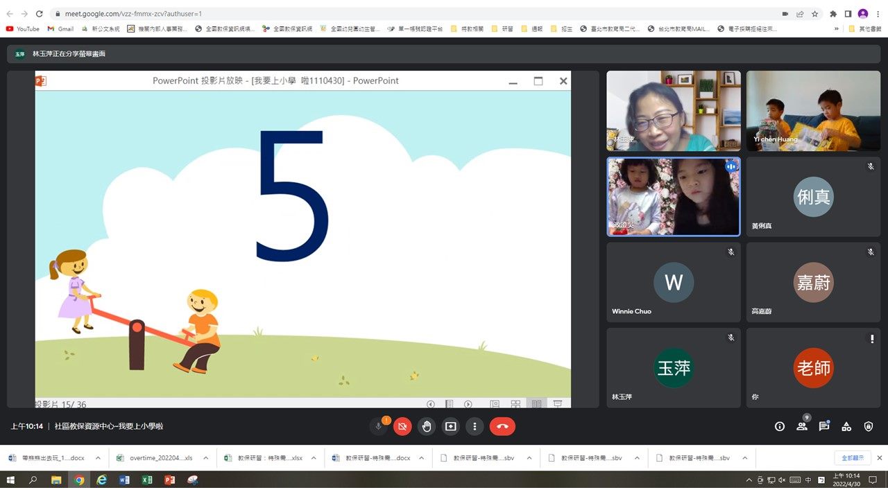Open the three-dot more options menu
This screenshot has height=499, width=888.
pos(475,427)
